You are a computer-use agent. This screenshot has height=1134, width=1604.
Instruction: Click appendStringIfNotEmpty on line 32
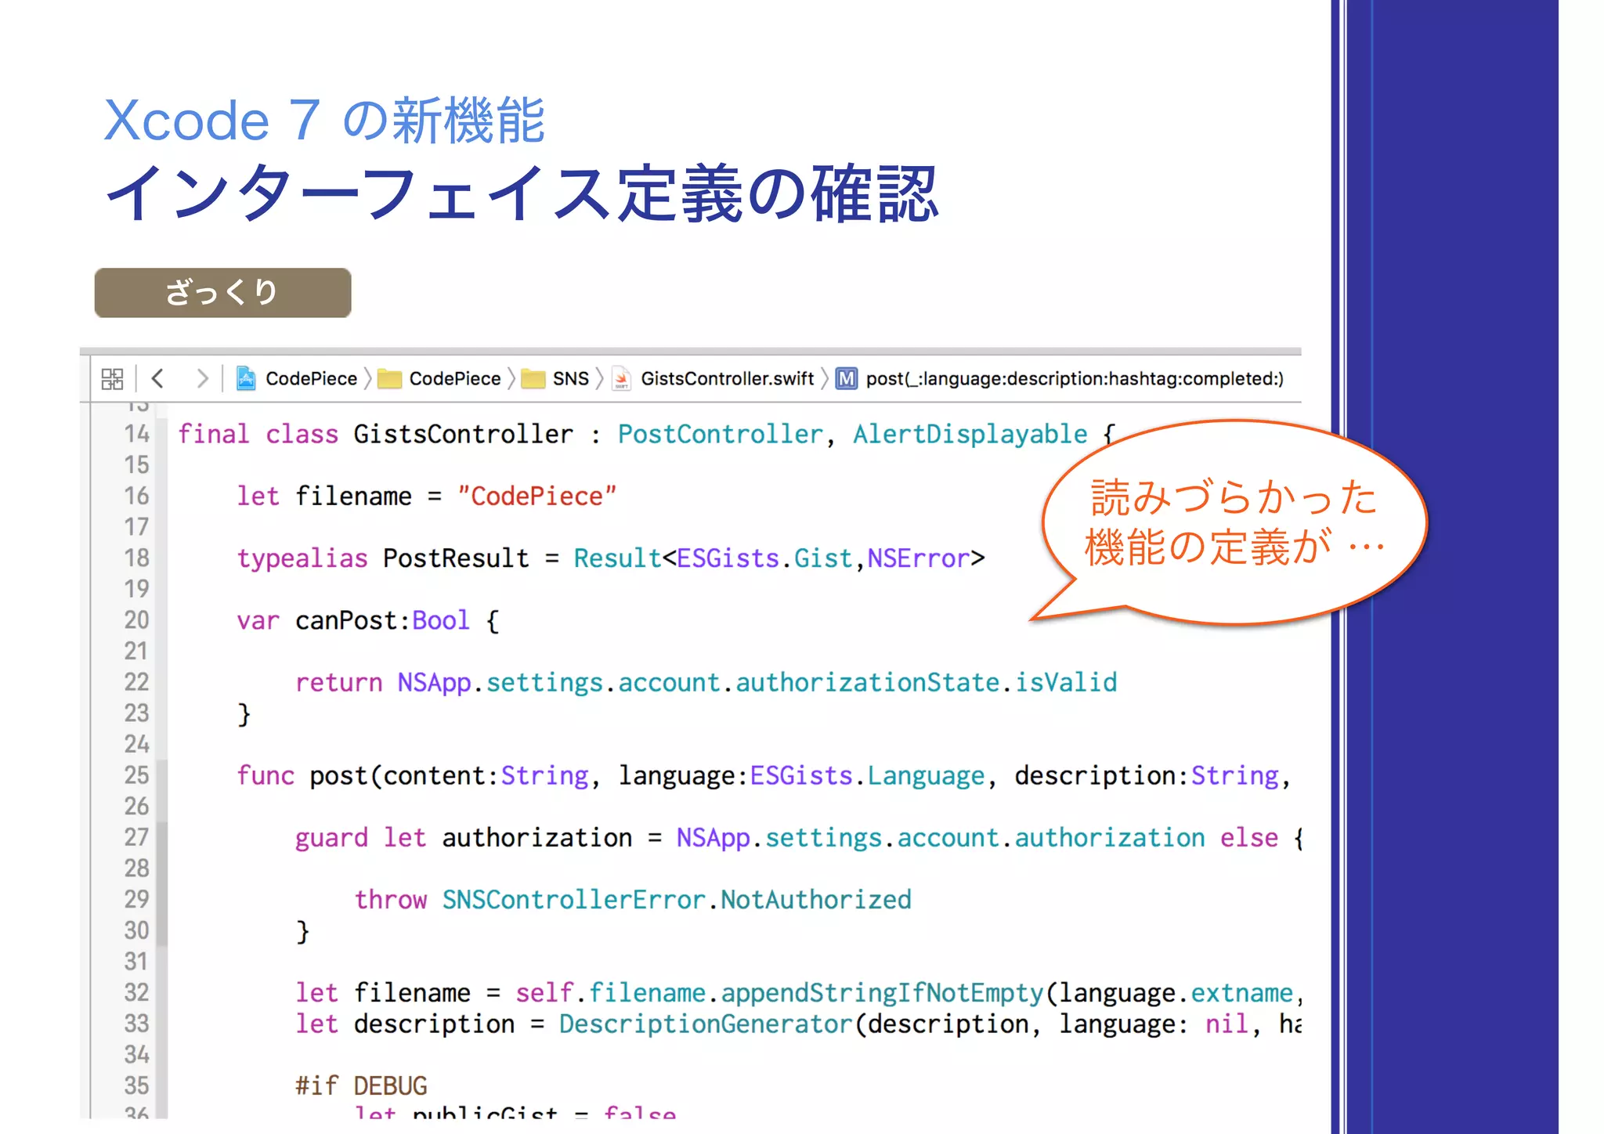(x=883, y=992)
